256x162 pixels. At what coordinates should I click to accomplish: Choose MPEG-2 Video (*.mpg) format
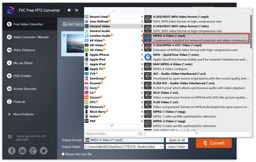197,124
